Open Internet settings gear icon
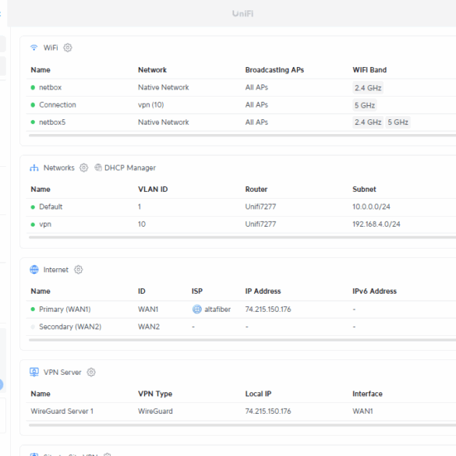This screenshot has width=456, height=456. pyautogui.click(x=78, y=270)
